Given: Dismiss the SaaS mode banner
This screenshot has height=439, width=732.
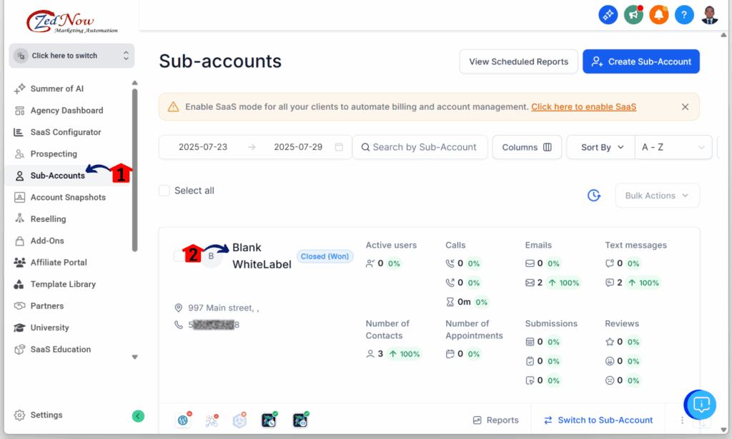Looking at the screenshot, I should [x=685, y=107].
